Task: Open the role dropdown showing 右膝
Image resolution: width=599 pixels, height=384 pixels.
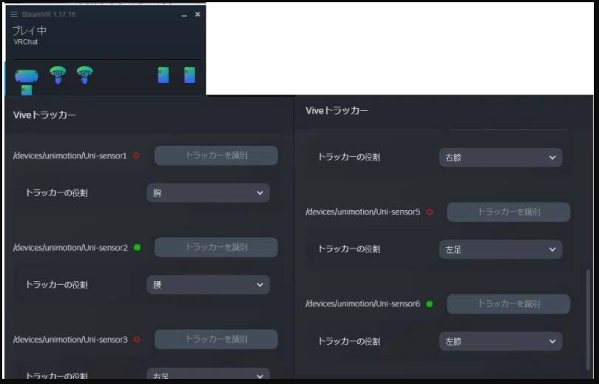Action: pyautogui.click(x=501, y=158)
